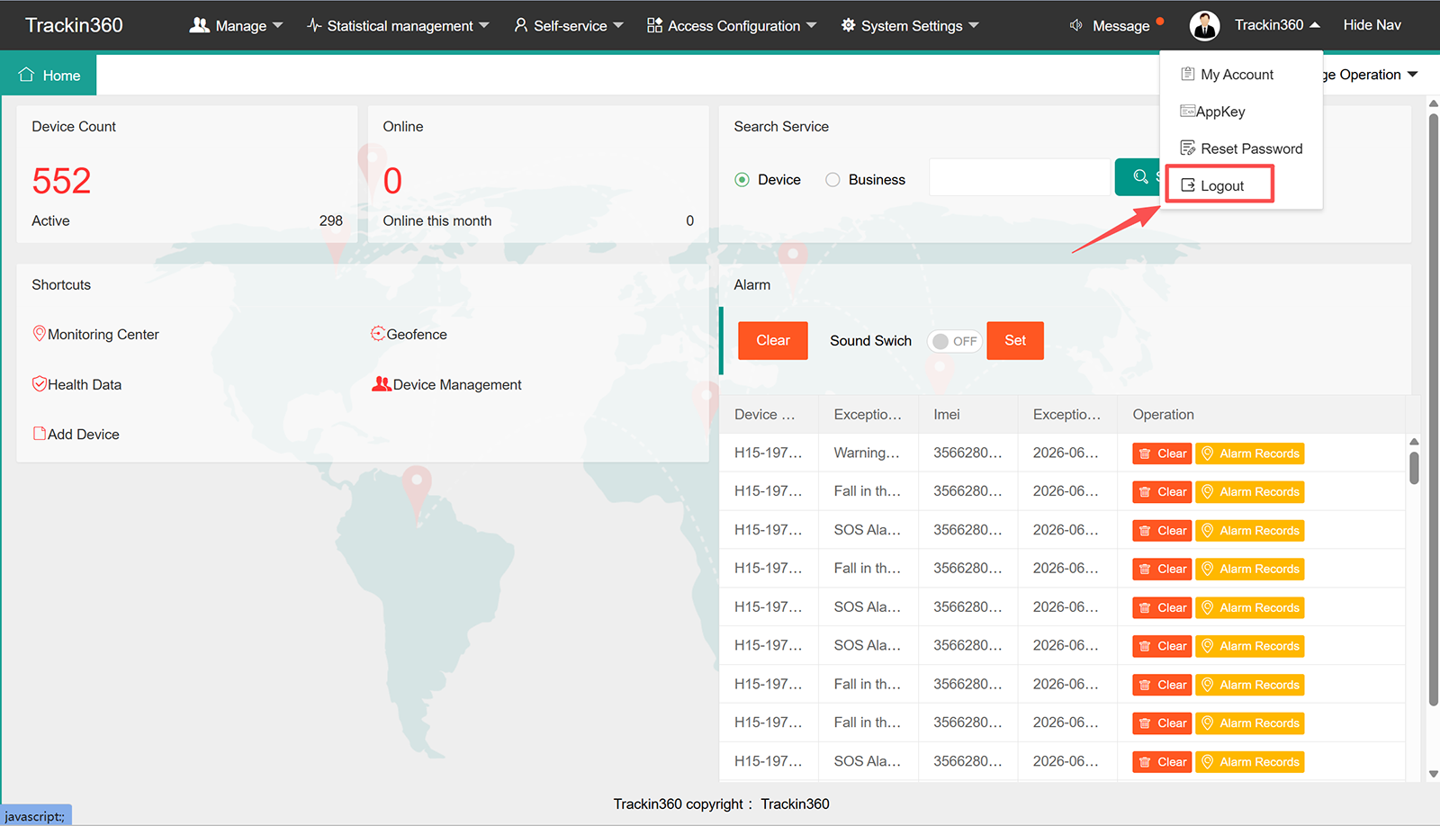Click the System Settings gear icon
Screen dimensions: 1440x826
(848, 25)
